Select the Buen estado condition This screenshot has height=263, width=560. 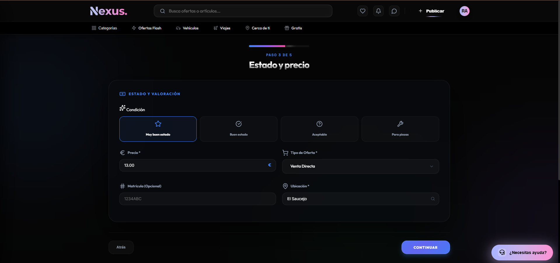(239, 129)
